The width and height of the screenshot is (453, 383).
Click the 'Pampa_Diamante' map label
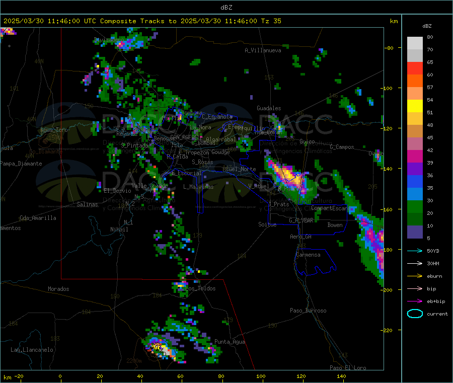click(x=21, y=164)
